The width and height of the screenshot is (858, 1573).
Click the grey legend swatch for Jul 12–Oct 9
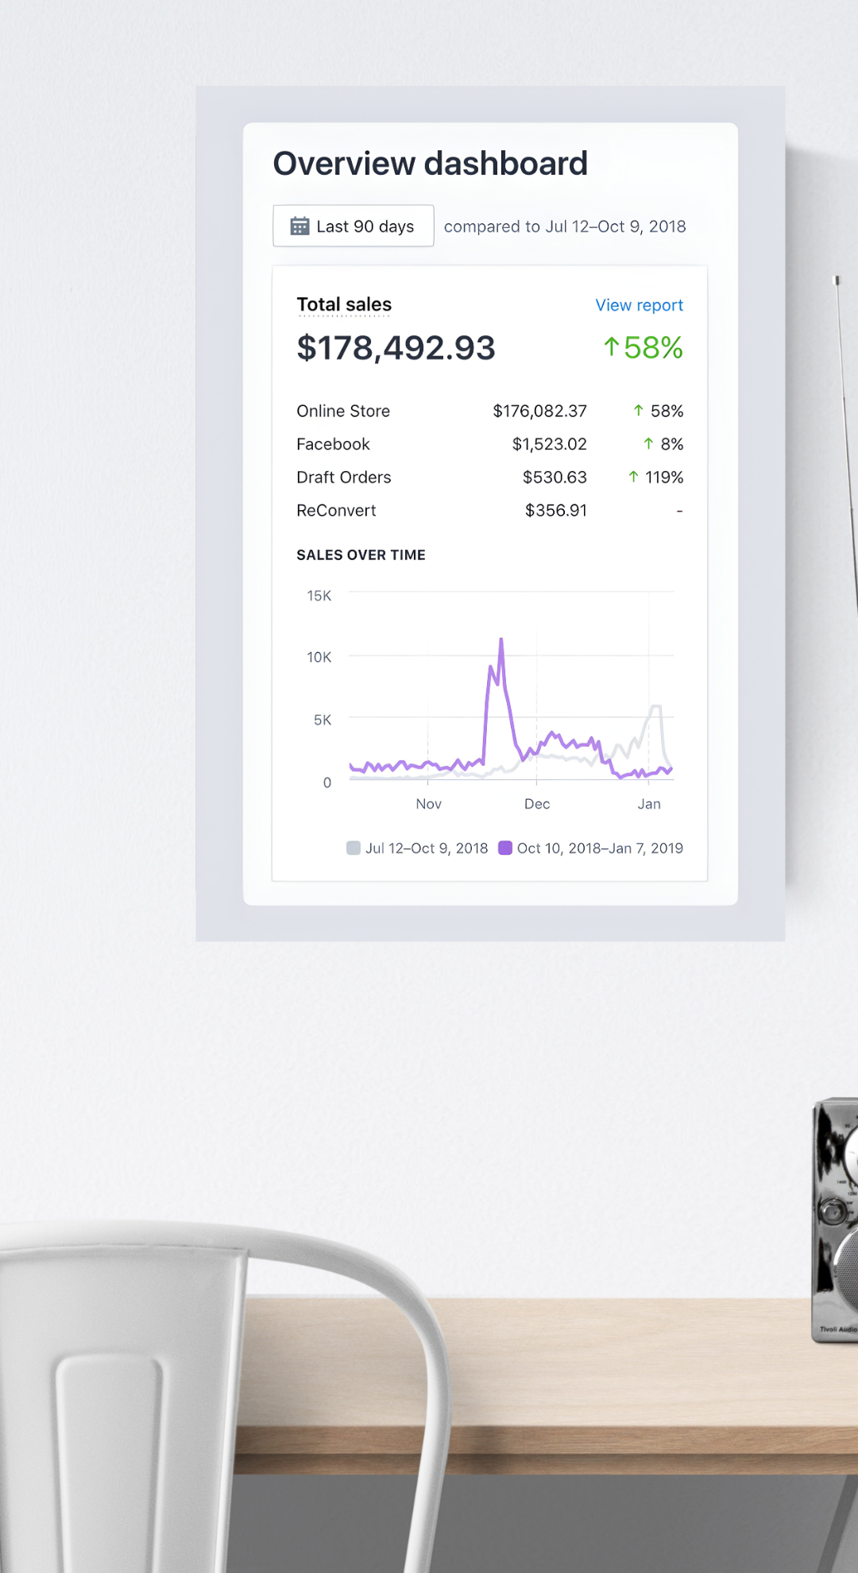354,848
